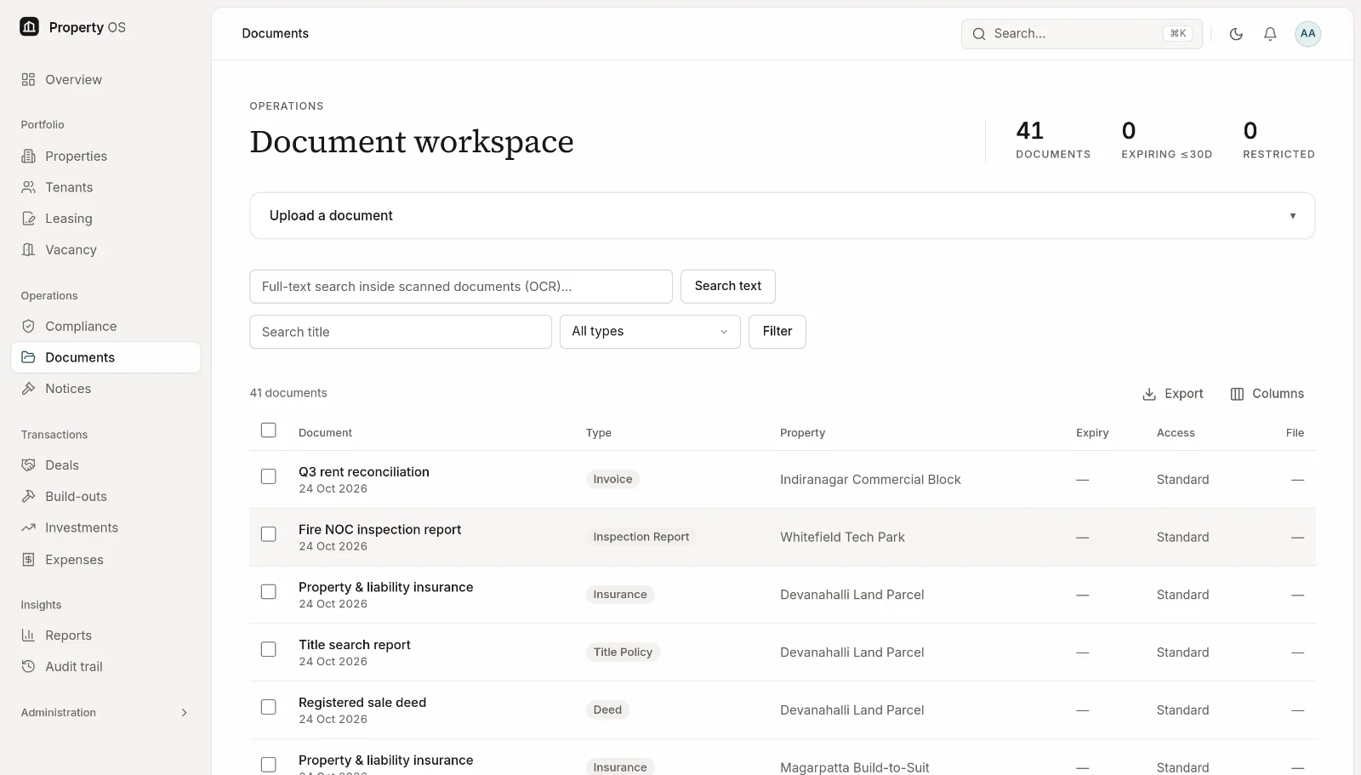The width and height of the screenshot is (1361, 775).
Task: Click the Property OS logo icon
Action: click(29, 26)
